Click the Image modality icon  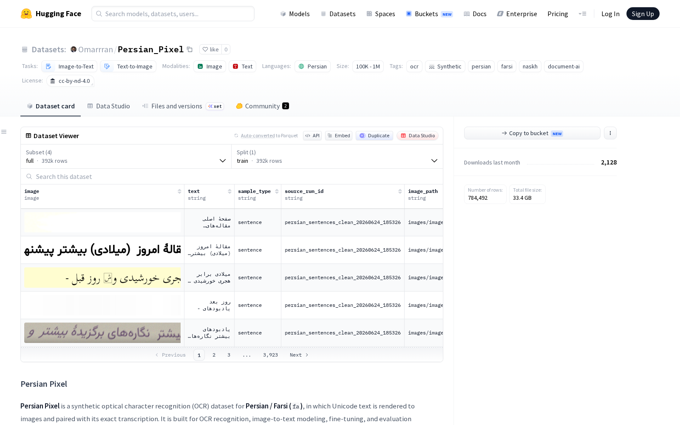pyautogui.click(x=200, y=66)
